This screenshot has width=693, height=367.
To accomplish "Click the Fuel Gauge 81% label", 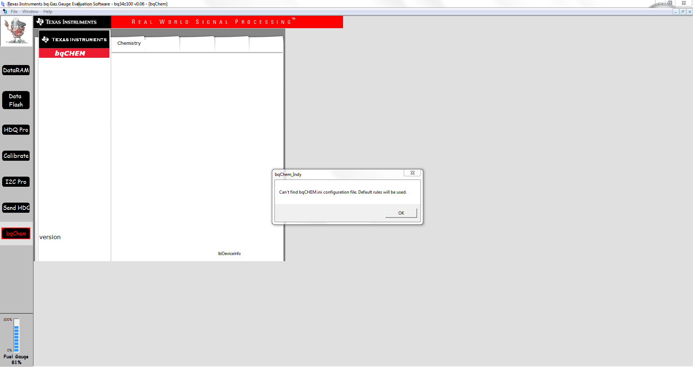I will [16, 359].
